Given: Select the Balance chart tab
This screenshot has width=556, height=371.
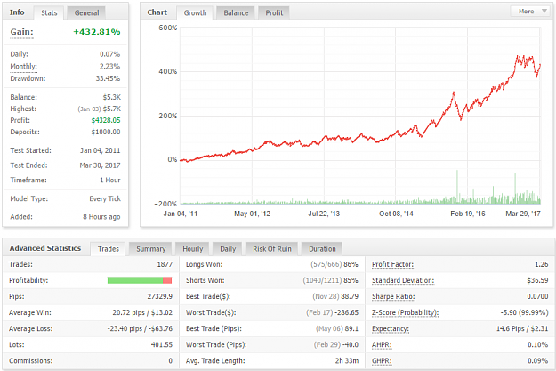Looking at the screenshot, I should tap(236, 13).
